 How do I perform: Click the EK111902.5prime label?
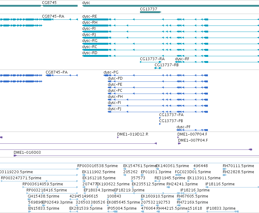point(99,172)
